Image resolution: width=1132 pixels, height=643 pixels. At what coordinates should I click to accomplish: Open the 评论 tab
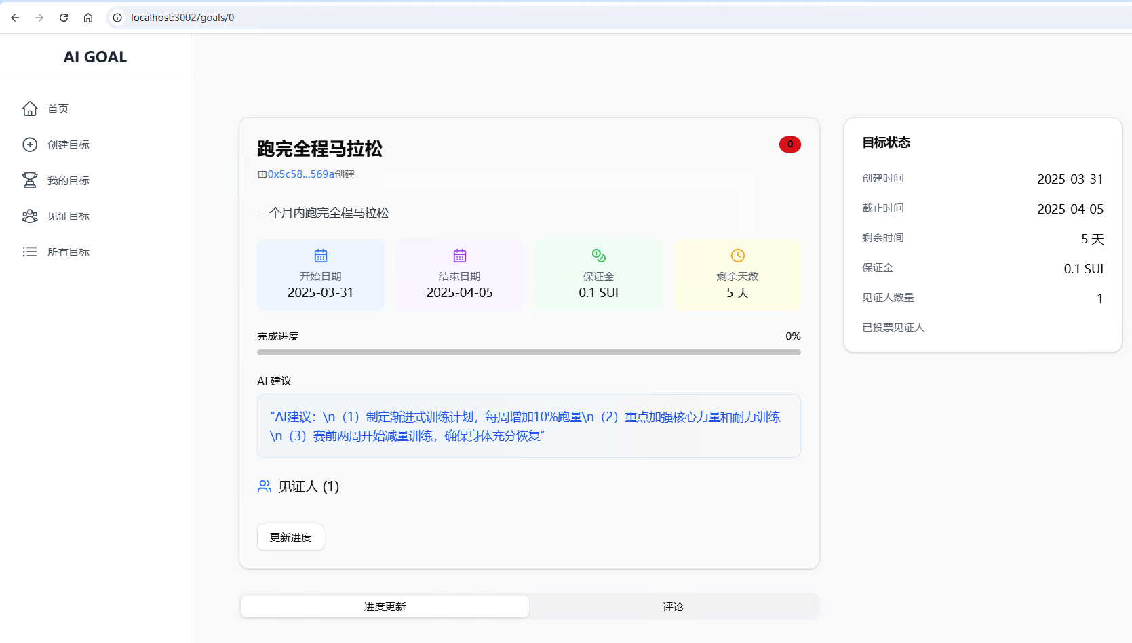(674, 606)
